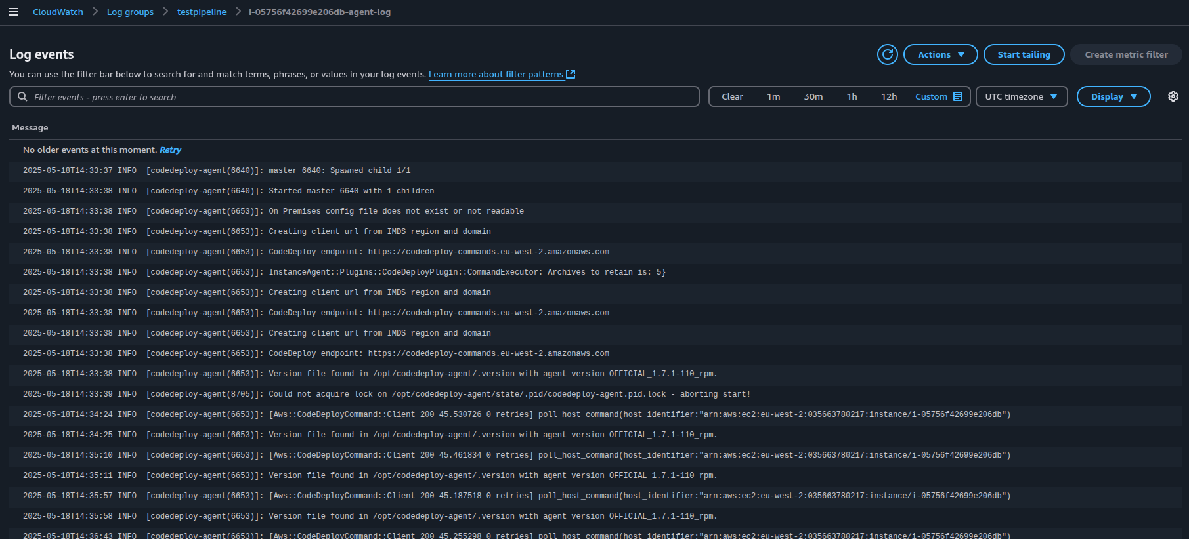Select the 12h time range
1189x539 pixels.
coord(889,96)
